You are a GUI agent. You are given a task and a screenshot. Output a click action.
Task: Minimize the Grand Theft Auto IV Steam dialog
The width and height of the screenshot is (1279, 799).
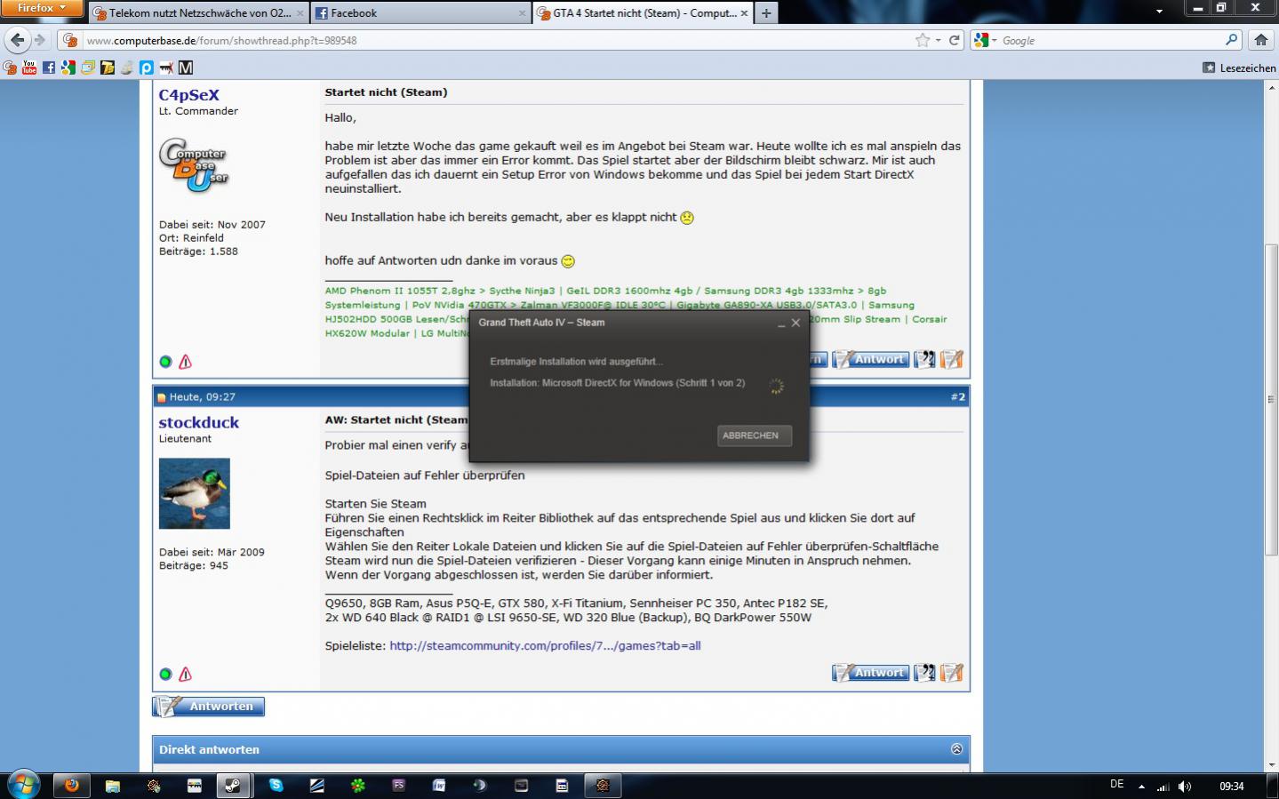click(x=781, y=324)
